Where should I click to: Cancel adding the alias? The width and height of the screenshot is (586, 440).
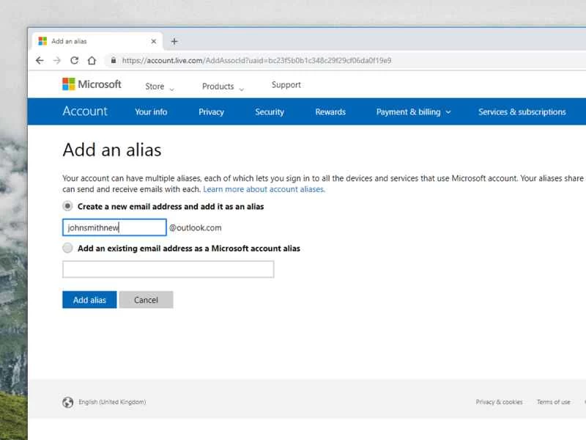tap(146, 299)
